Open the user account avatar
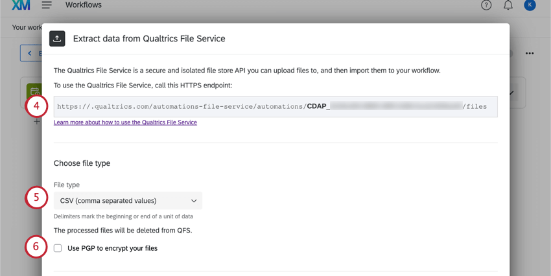 pos(530,5)
